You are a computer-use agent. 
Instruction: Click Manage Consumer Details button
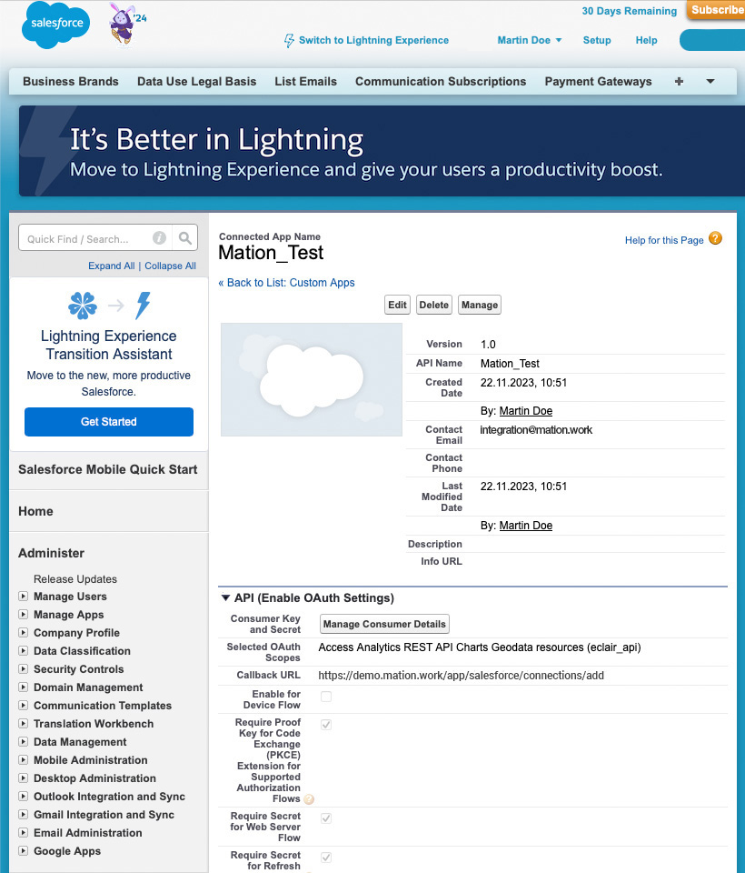point(384,624)
